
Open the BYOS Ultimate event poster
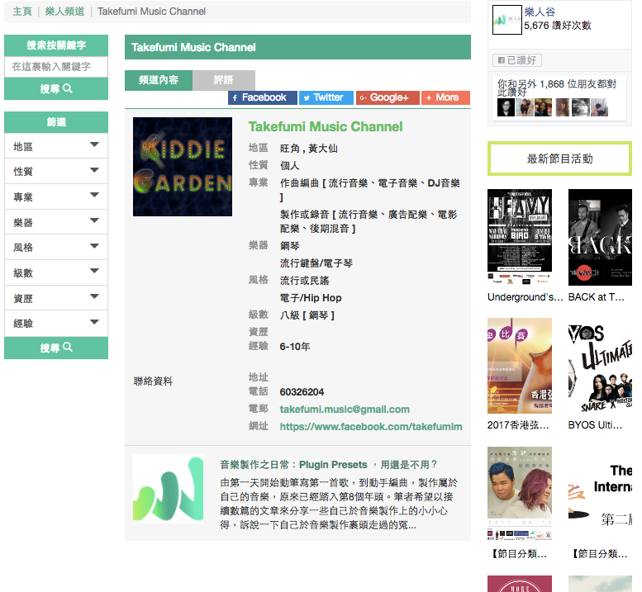pyautogui.click(x=600, y=367)
